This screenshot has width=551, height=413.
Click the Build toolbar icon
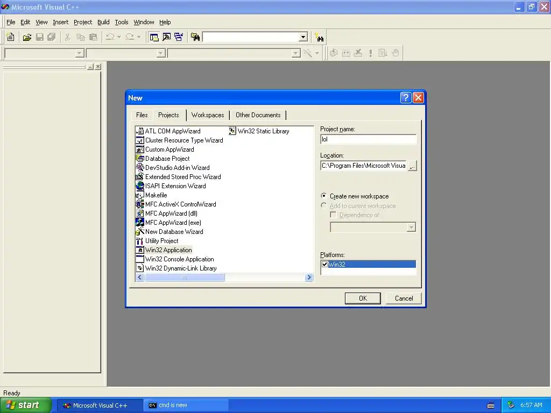(346, 53)
